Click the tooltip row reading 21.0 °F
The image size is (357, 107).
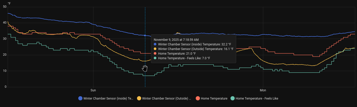click(x=177, y=53)
